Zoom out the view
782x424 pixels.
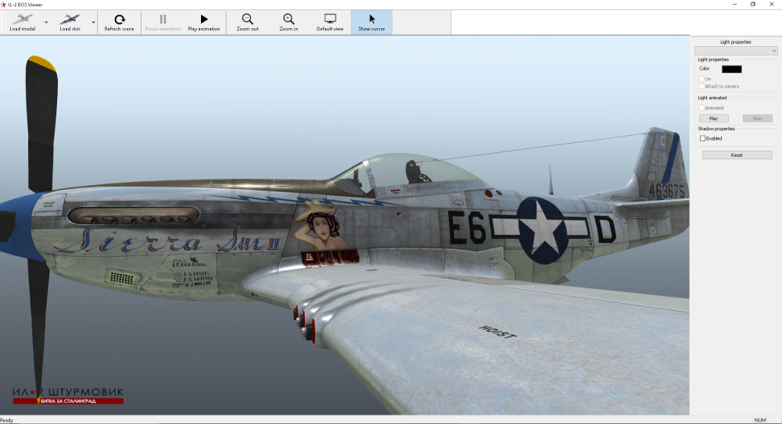click(247, 22)
